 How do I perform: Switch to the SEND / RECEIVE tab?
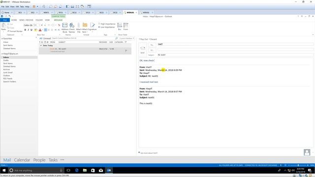click(26, 20)
